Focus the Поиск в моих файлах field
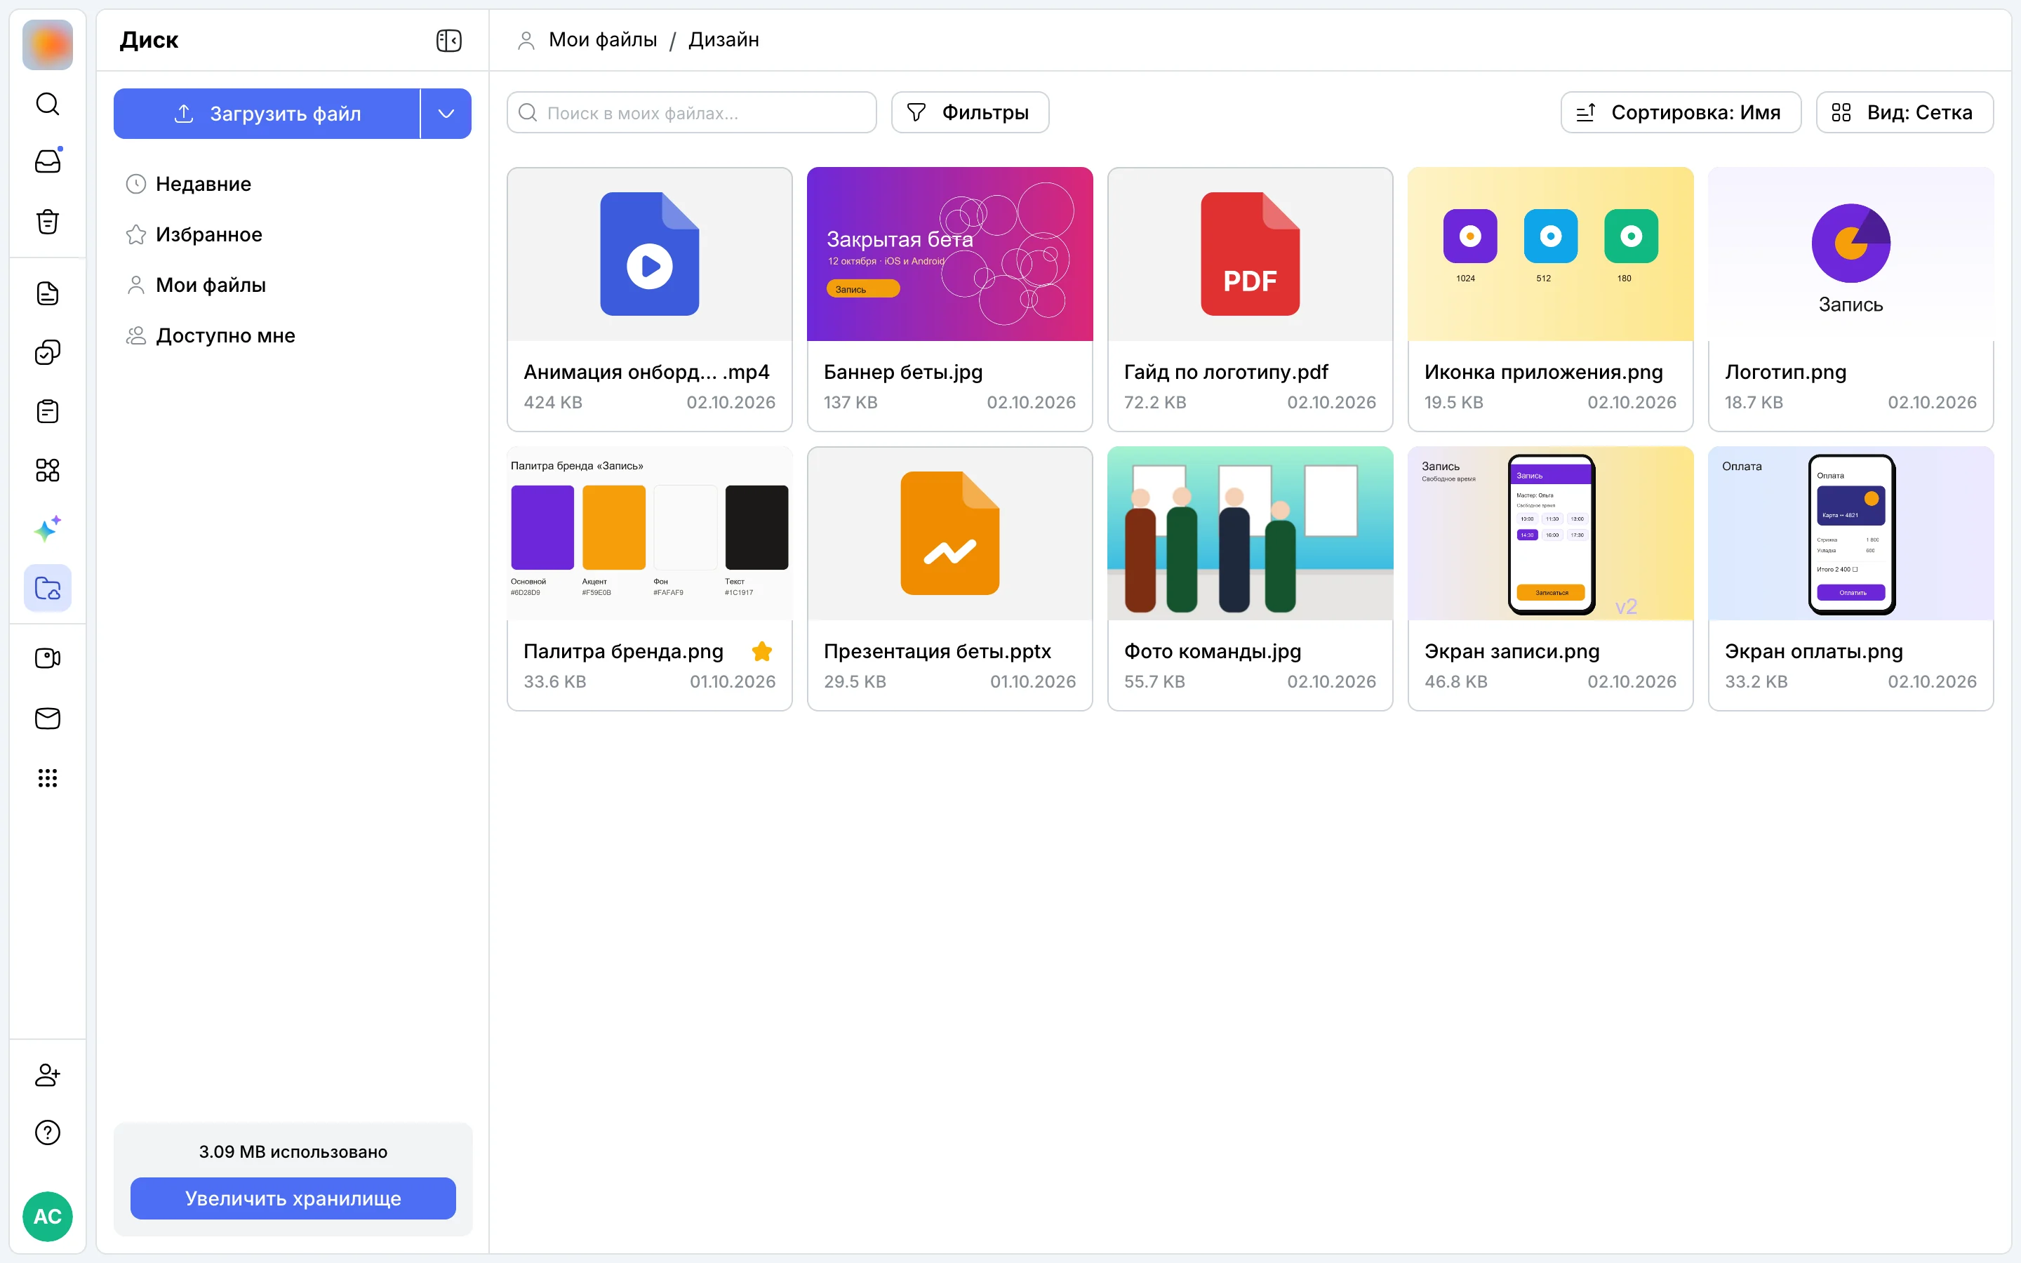This screenshot has height=1263, width=2021. click(x=691, y=113)
